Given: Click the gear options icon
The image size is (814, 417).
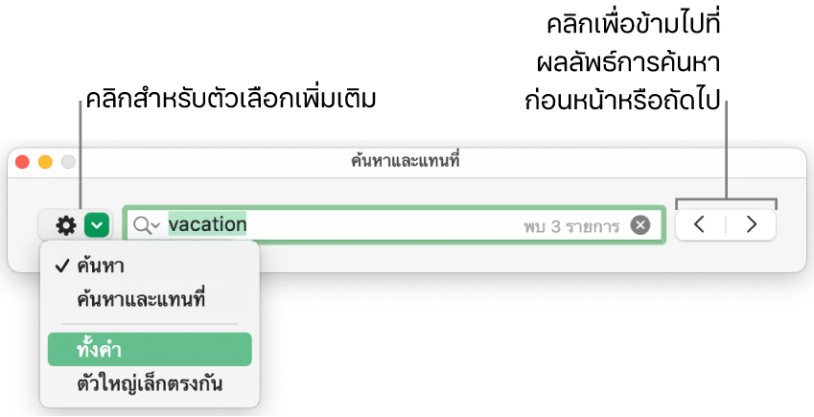Looking at the screenshot, I should click(65, 225).
